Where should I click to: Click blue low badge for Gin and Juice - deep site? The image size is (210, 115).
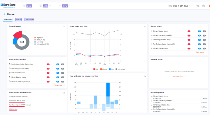click(58, 77)
